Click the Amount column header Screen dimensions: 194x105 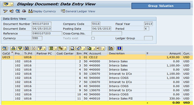174,53
